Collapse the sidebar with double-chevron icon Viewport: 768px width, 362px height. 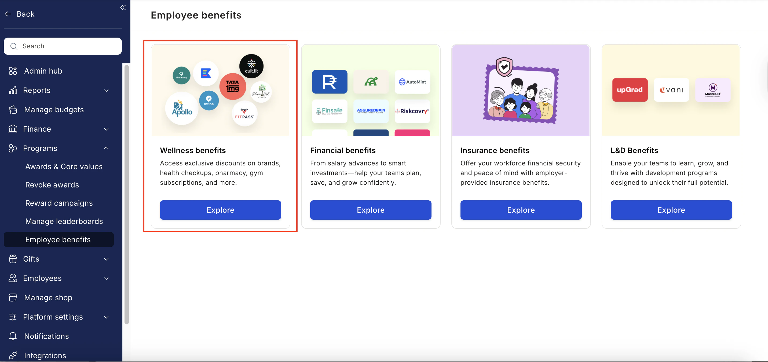tap(123, 8)
